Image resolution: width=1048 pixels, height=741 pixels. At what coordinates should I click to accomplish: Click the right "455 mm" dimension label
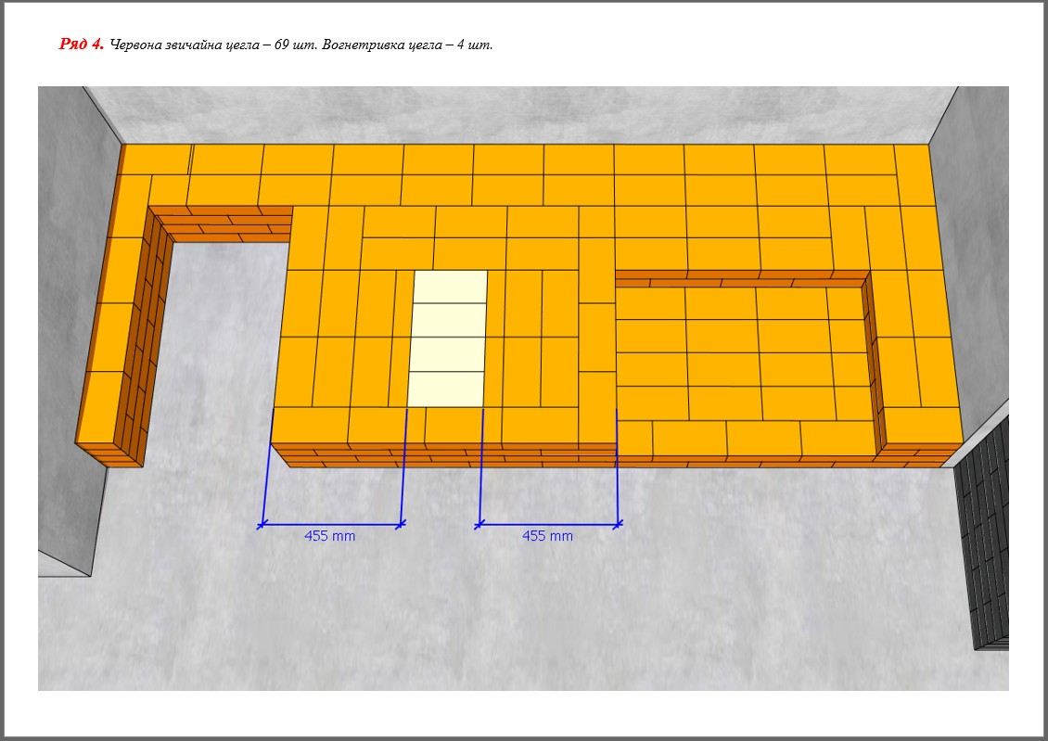[547, 536]
